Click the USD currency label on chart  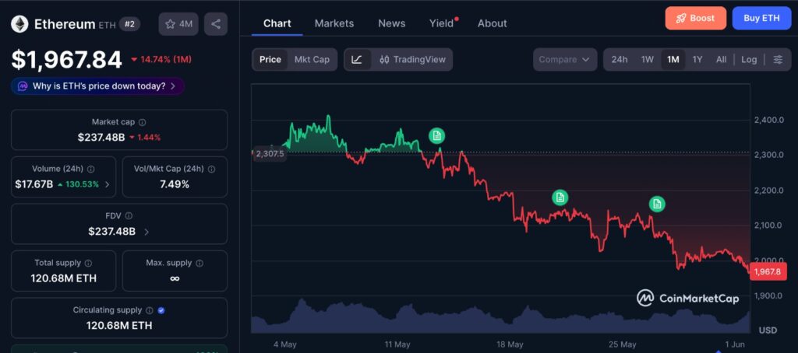768,330
